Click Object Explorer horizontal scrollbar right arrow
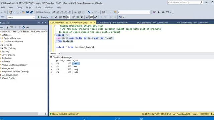 click(x=46, y=114)
